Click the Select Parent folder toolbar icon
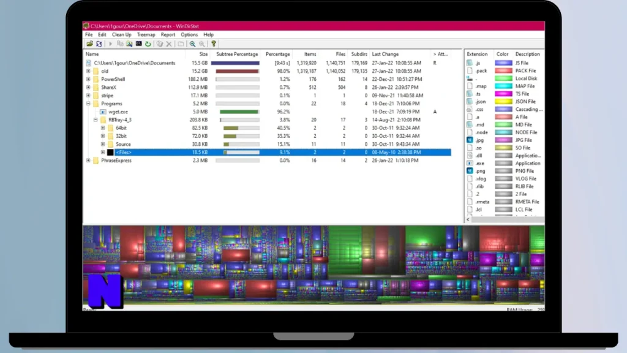This screenshot has height=353, width=627. 181,44
